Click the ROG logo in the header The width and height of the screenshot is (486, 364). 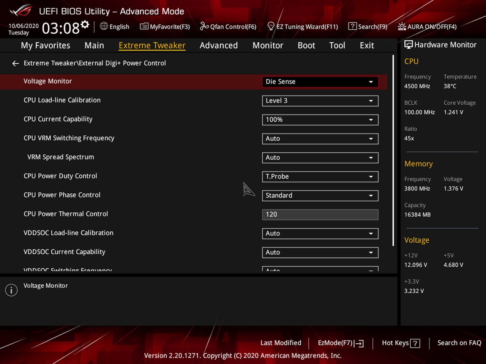point(21,11)
